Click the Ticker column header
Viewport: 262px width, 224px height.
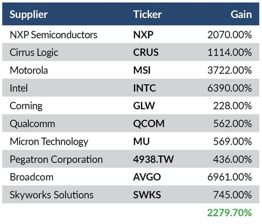pyautogui.click(x=147, y=14)
